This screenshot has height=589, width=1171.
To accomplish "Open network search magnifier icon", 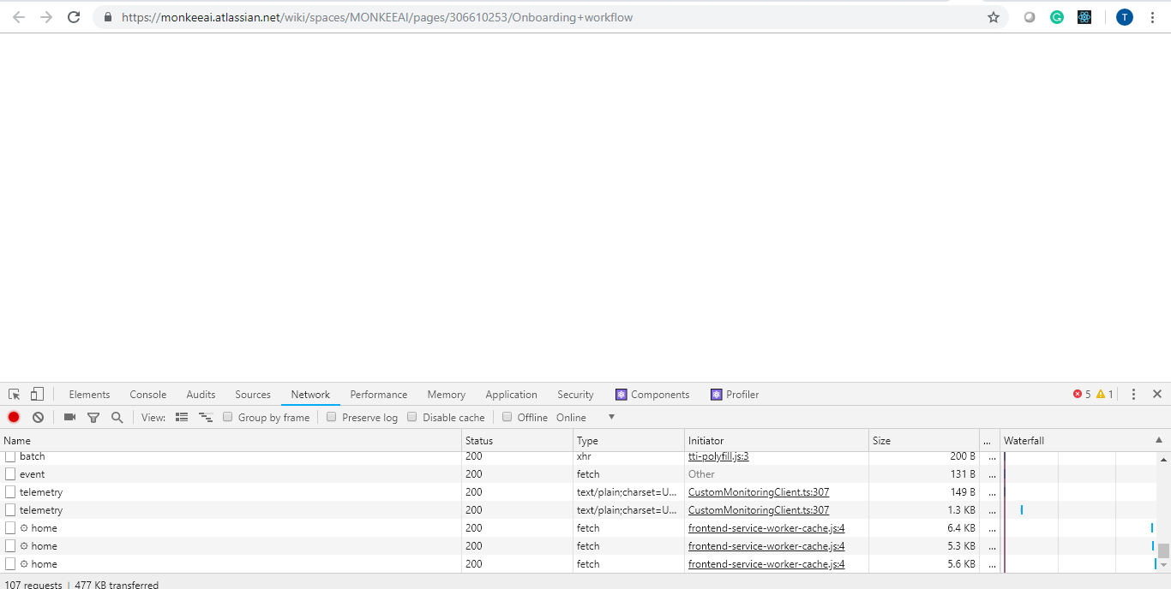I will [x=117, y=417].
